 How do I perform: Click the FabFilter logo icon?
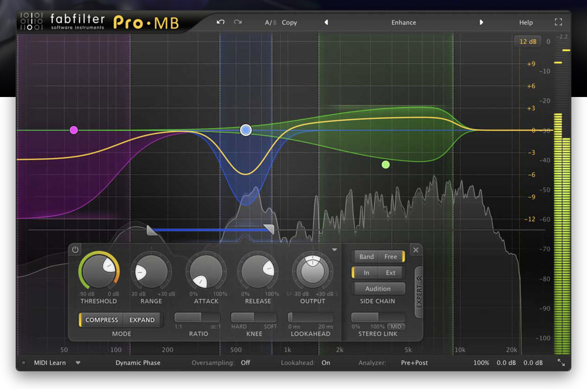tap(31, 21)
